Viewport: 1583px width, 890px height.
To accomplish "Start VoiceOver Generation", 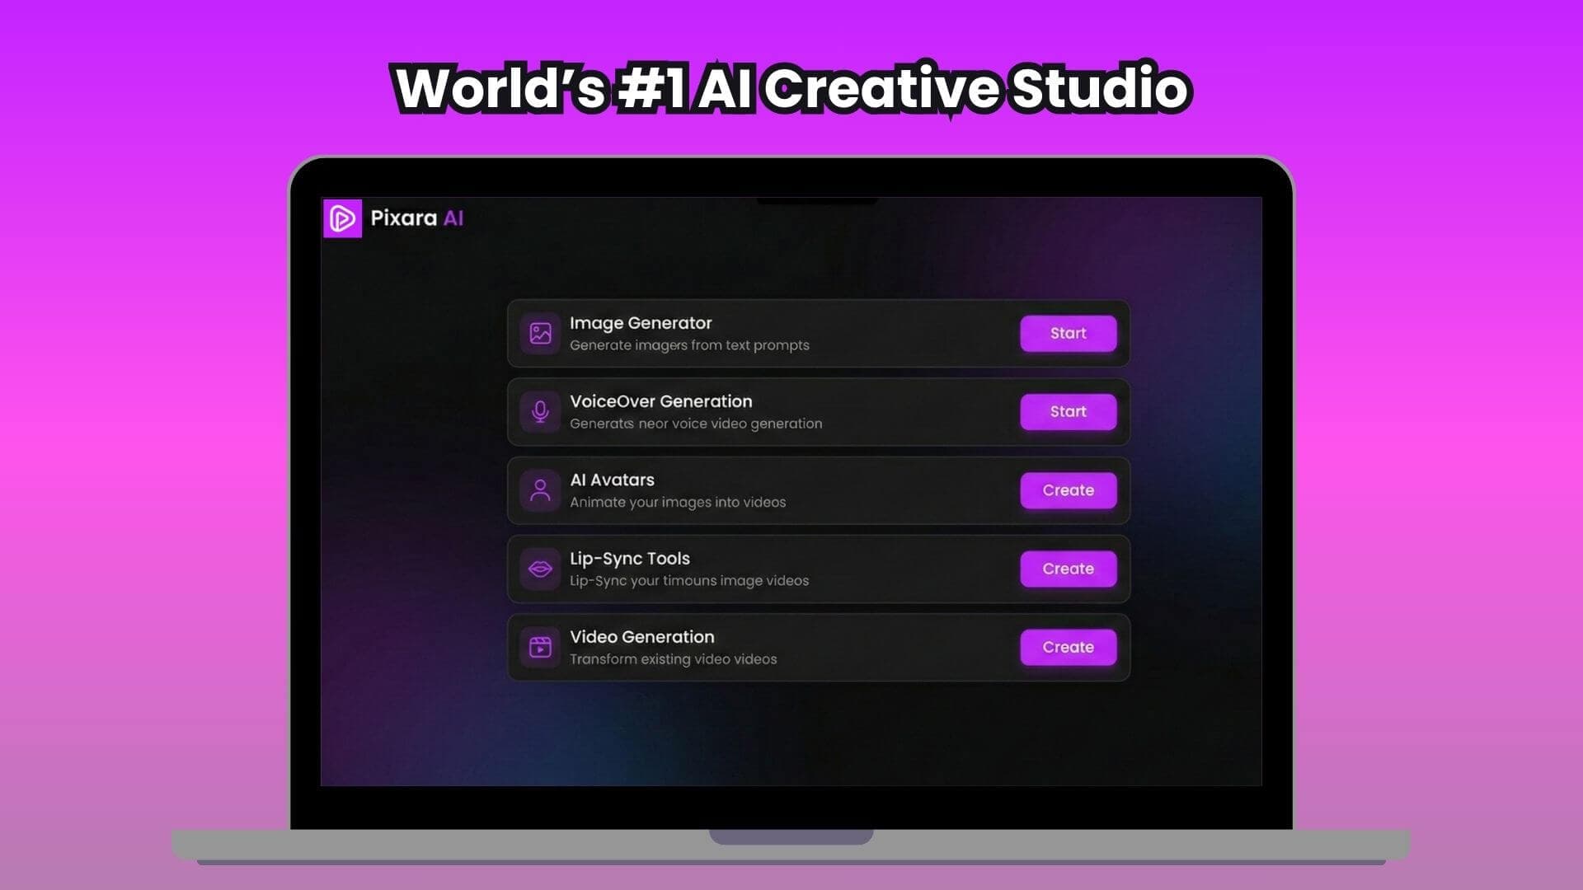I will (1069, 412).
